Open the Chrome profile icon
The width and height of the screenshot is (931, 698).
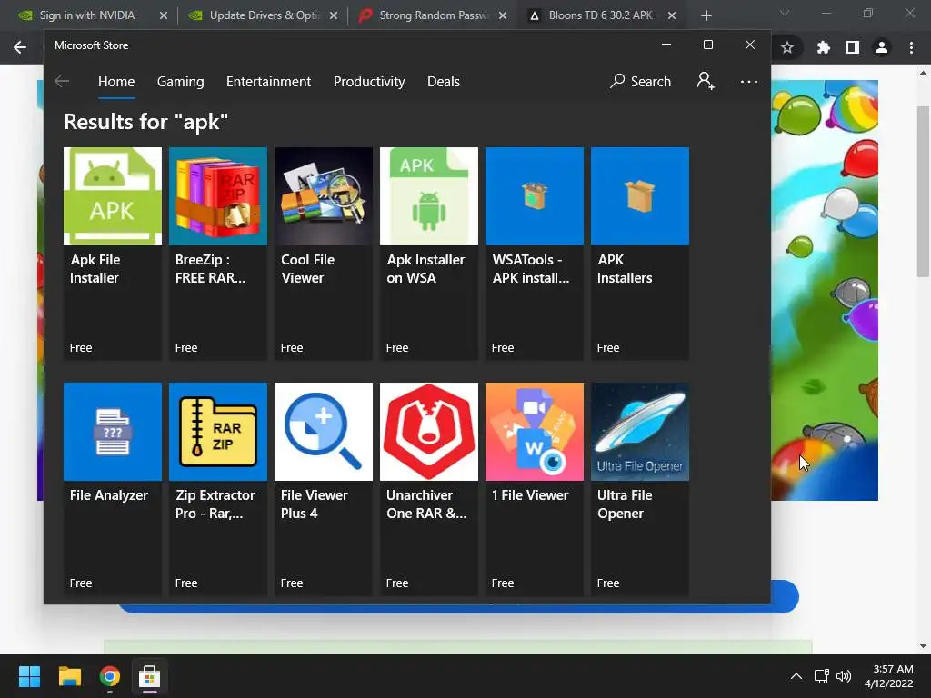tap(882, 47)
